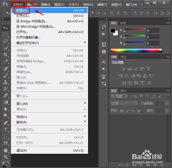Toggle filter for adjustment layers
This screenshot has height=168, width=172.
141,96
